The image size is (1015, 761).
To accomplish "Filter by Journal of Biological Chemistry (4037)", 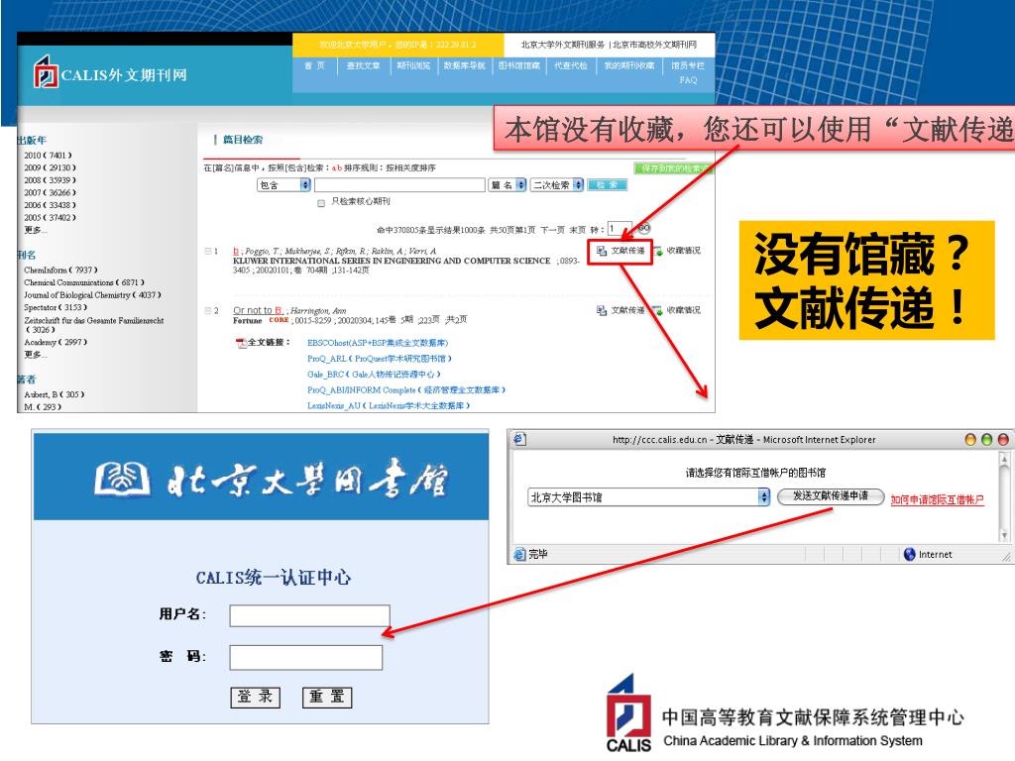I will [92, 295].
